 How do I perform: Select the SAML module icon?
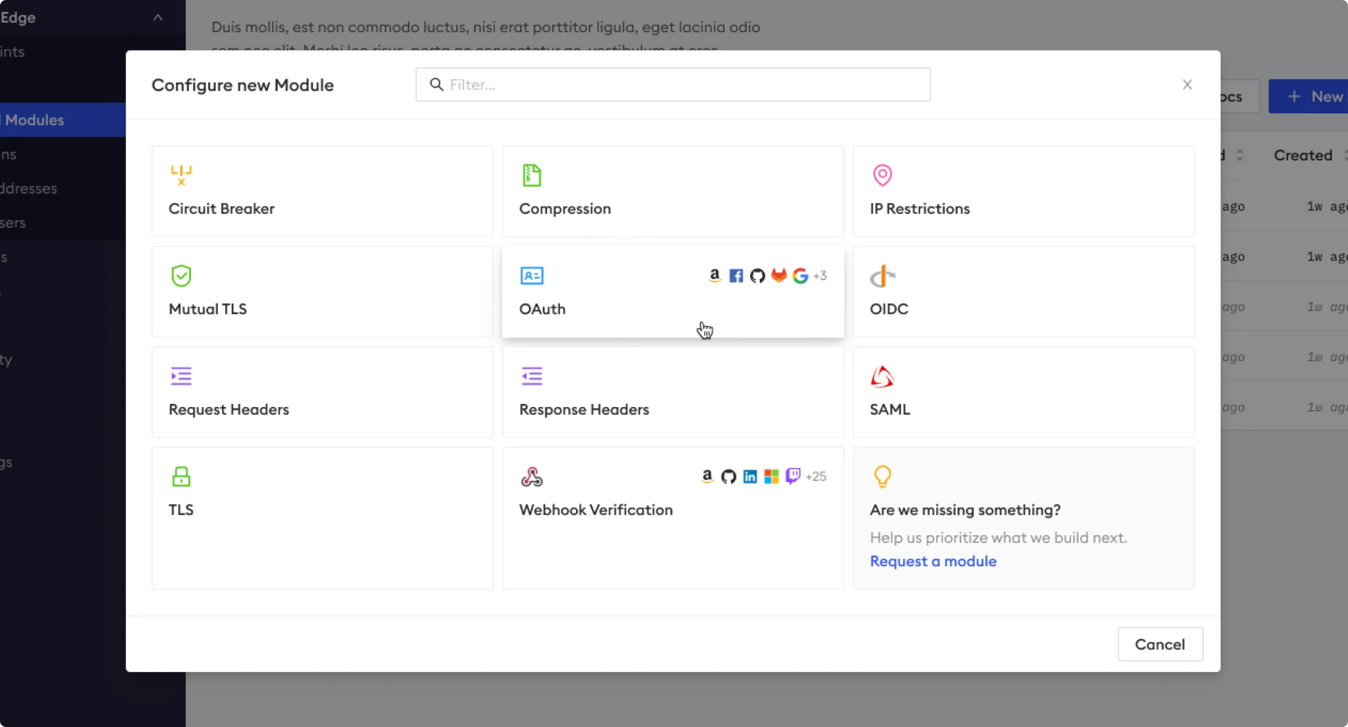click(x=882, y=376)
